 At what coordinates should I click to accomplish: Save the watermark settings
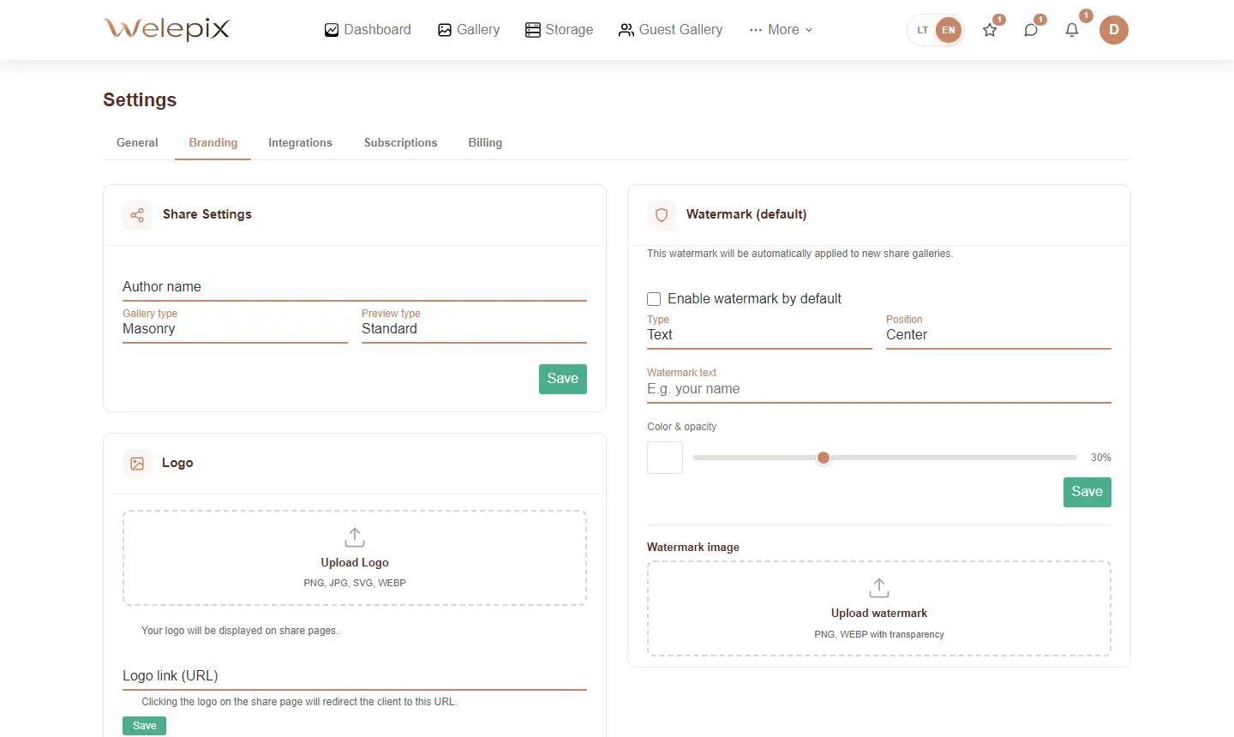[x=1087, y=492]
